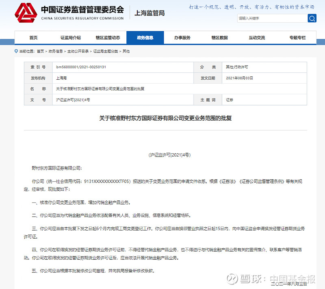Go to 首页 in the breadcrumb
The height and width of the screenshot is (289, 325).
[x=40, y=51]
